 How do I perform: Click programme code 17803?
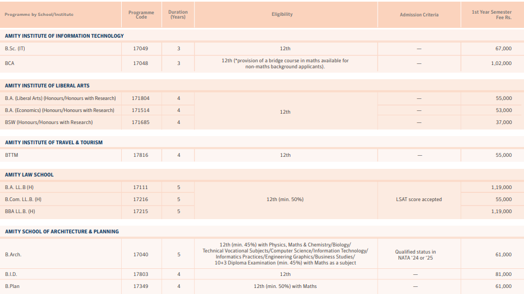pyautogui.click(x=141, y=274)
